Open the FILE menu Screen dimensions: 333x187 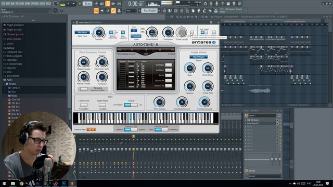coord(4,4)
